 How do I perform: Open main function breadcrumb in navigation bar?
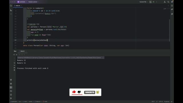(45, 102)
